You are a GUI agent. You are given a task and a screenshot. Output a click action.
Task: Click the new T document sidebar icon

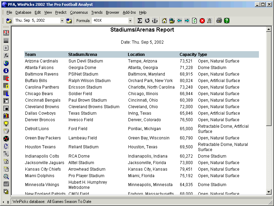pyautogui.click(x=6, y=169)
